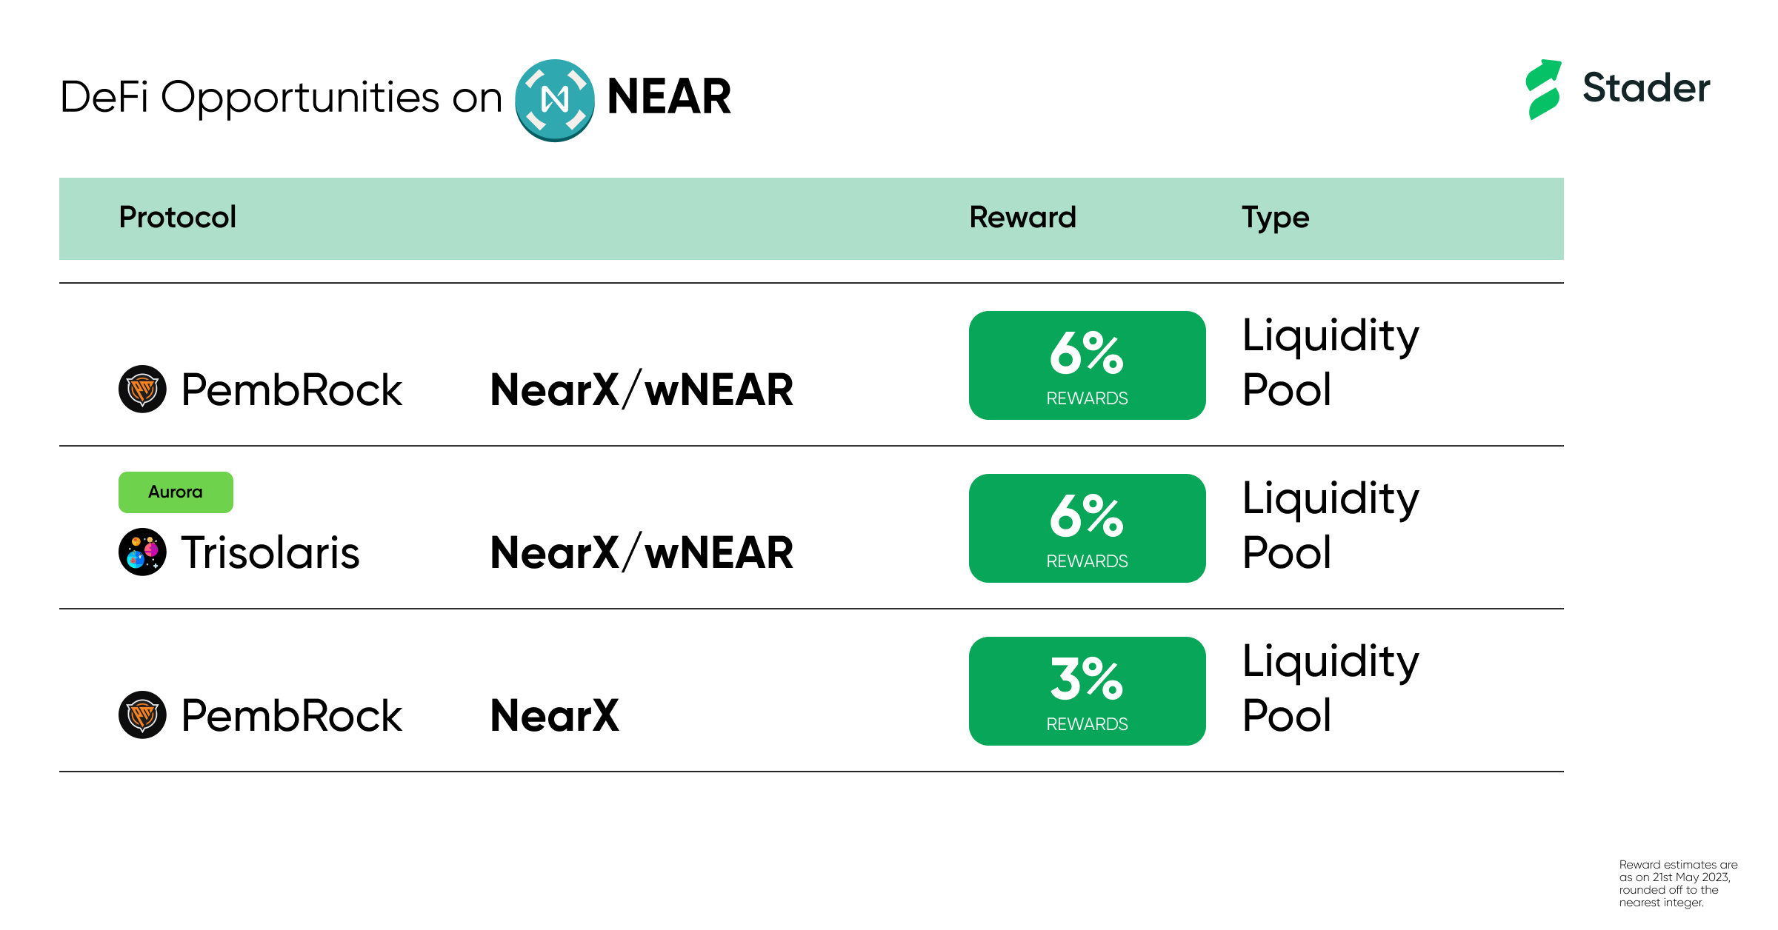Open the 3% rewards badge
Viewport: 1778px width, 930px height.
click(x=1087, y=691)
